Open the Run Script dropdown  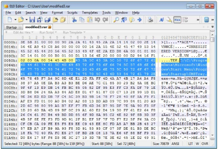48,33
